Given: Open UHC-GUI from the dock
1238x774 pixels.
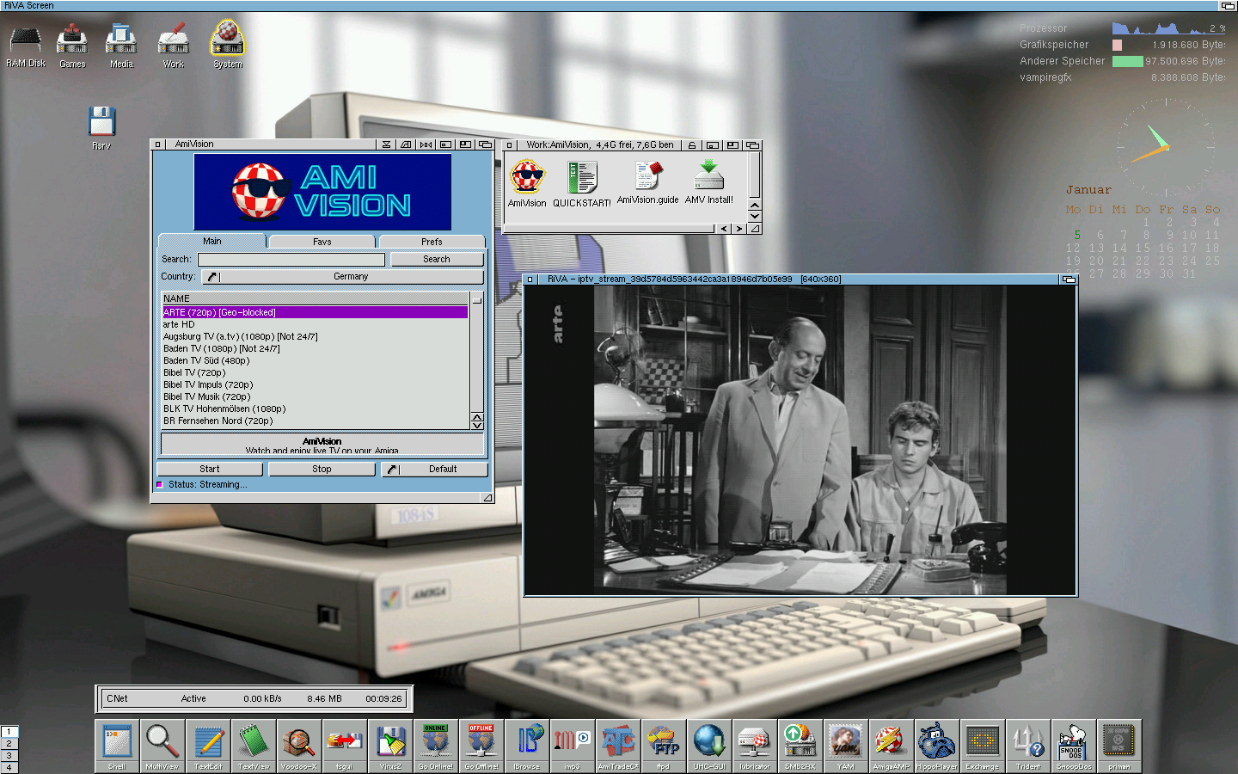Looking at the screenshot, I should tap(709, 746).
